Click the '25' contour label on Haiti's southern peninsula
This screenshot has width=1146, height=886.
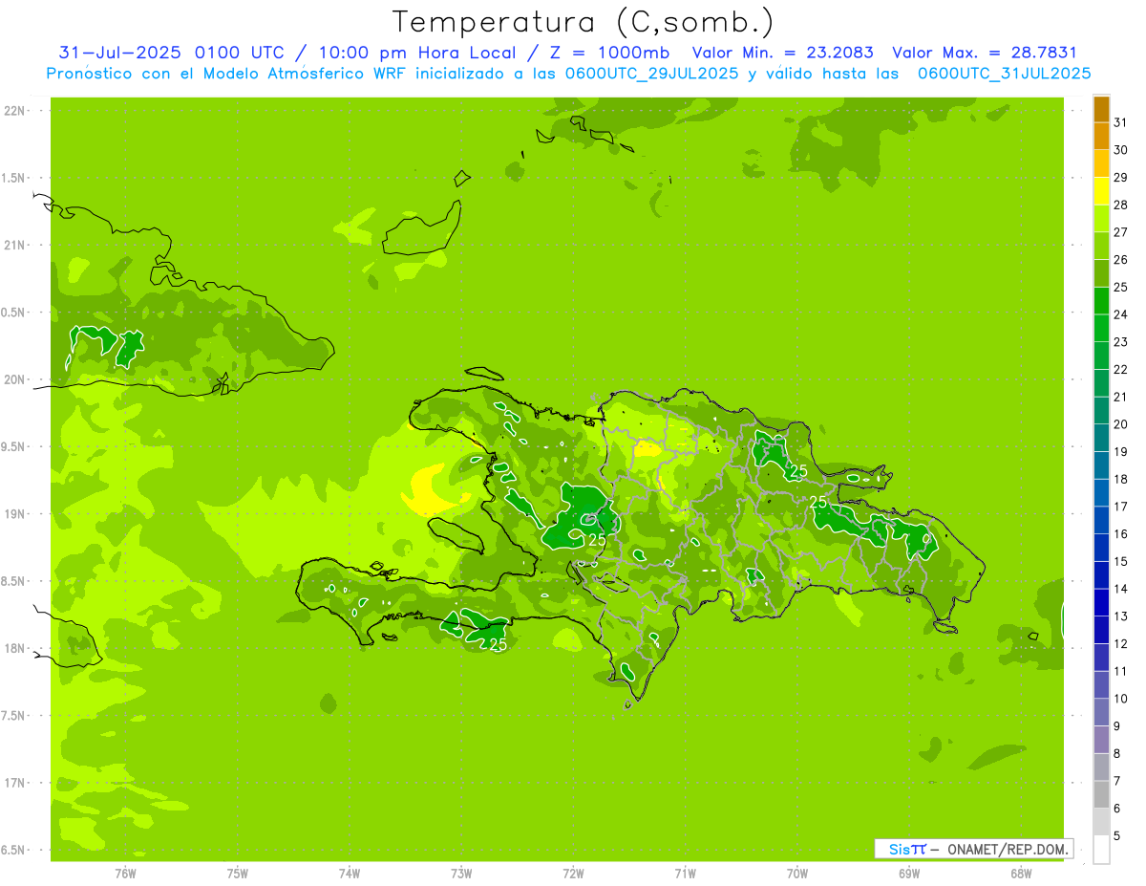click(498, 644)
